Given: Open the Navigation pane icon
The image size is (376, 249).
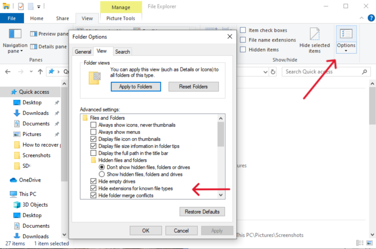Looking at the screenshot, I should pos(15,33).
